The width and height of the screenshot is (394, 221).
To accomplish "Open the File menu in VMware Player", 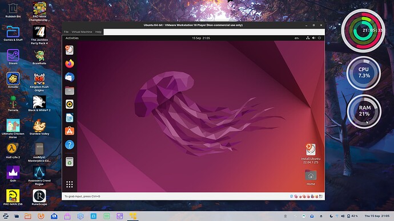I will 66,32.
